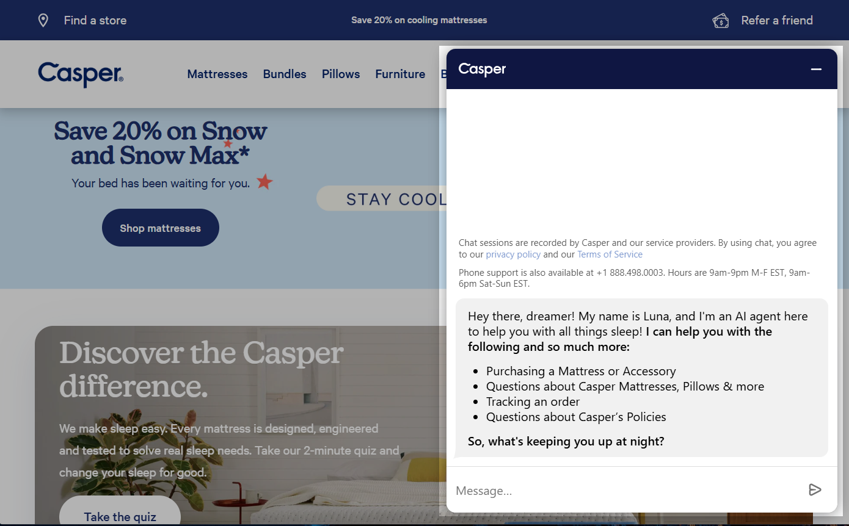Viewport: 849px width, 526px height.
Task: Click the Shop mattresses button
Action: coord(161,228)
